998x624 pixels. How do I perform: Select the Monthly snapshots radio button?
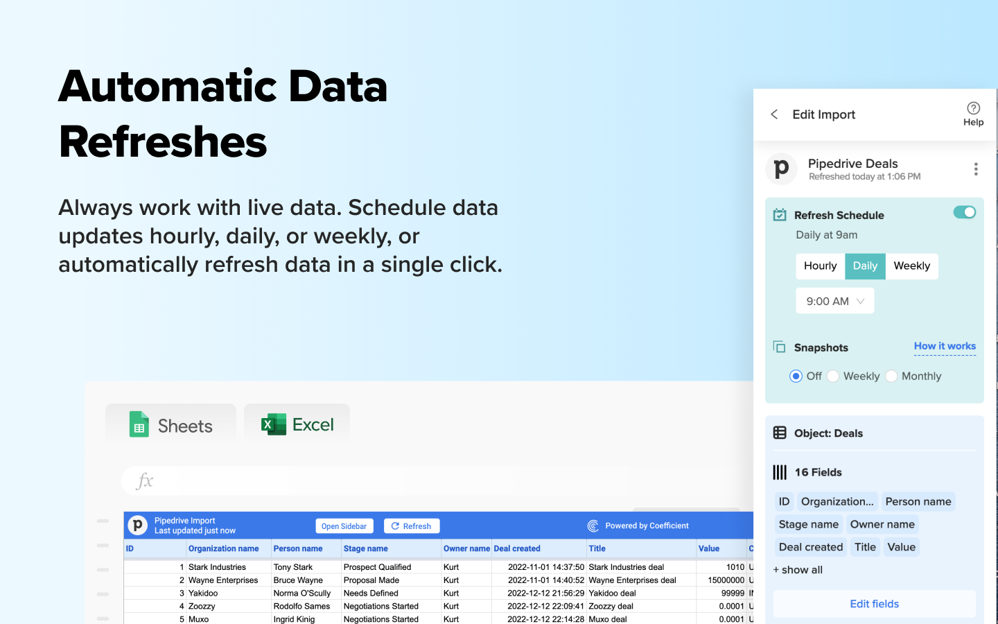pyautogui.click(x=891, y=376)
